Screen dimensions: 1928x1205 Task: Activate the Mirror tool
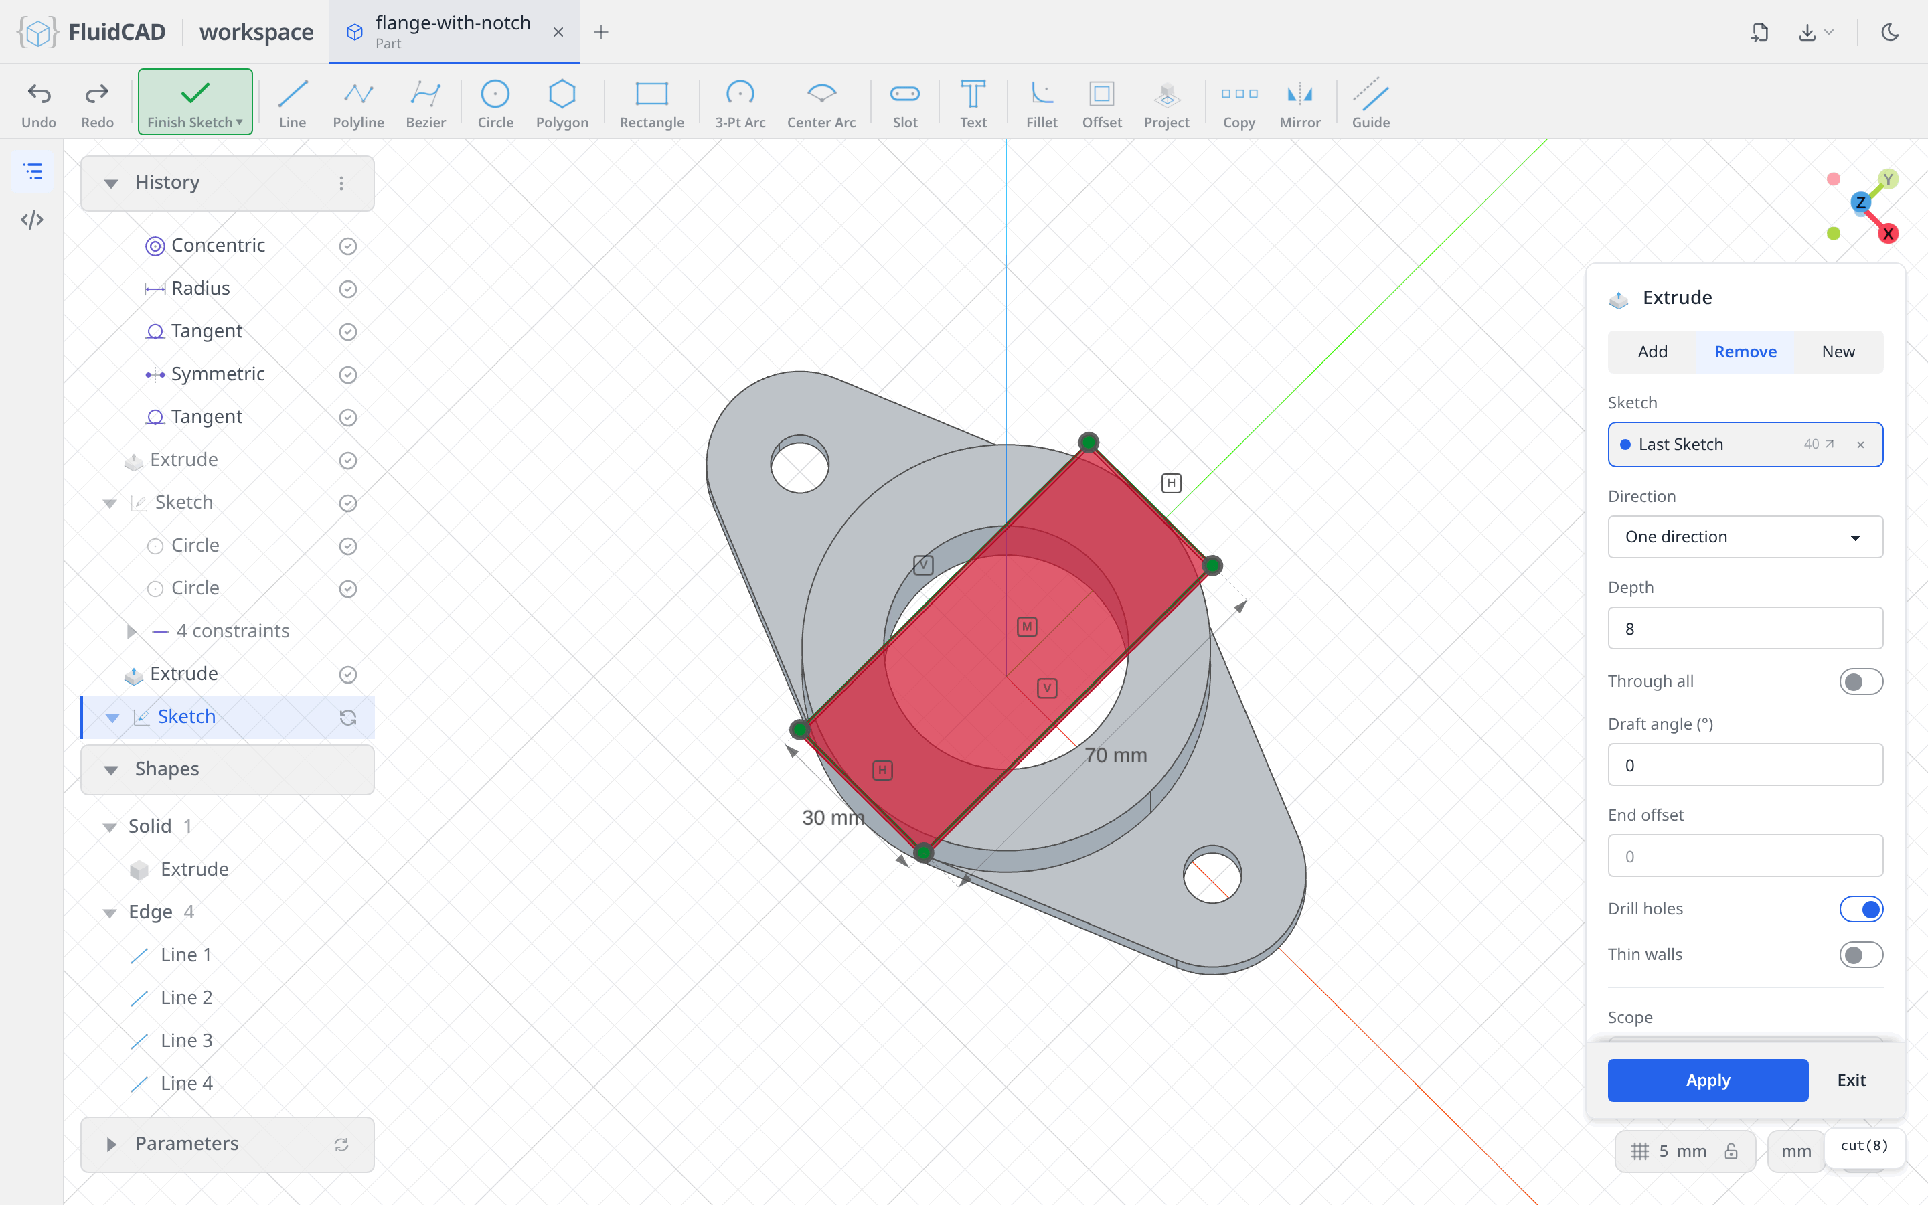pos(1299,103)
